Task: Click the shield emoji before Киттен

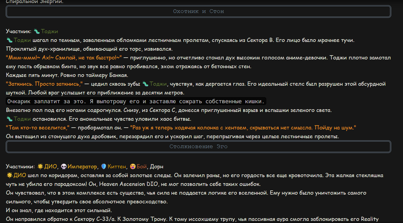Action: click(104, 167)
